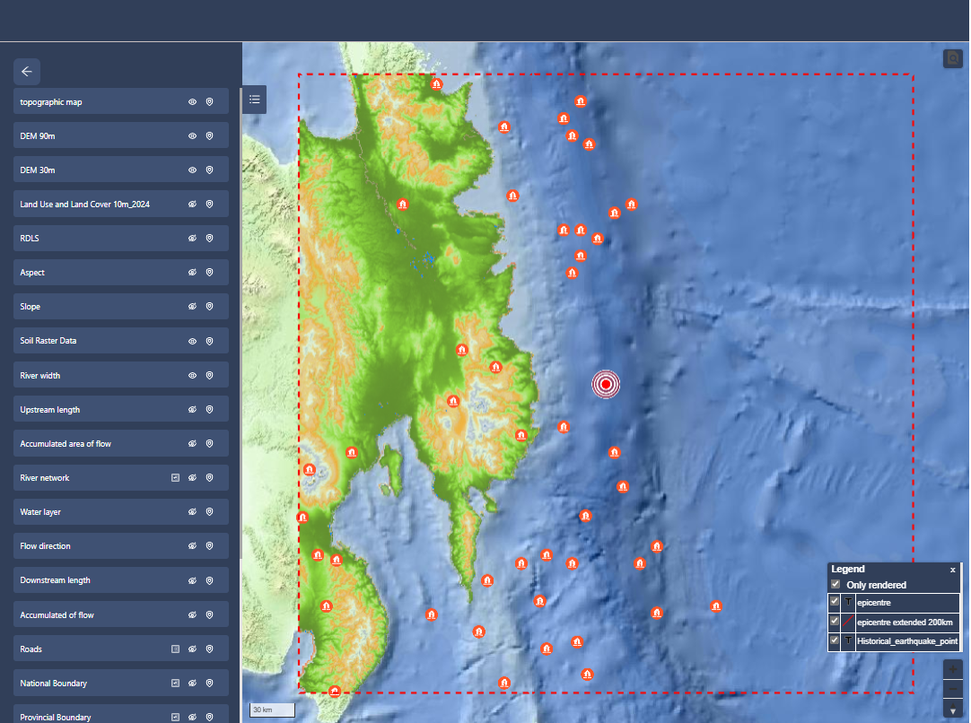Click the down arrow below zoom controls

pos(953,710)
